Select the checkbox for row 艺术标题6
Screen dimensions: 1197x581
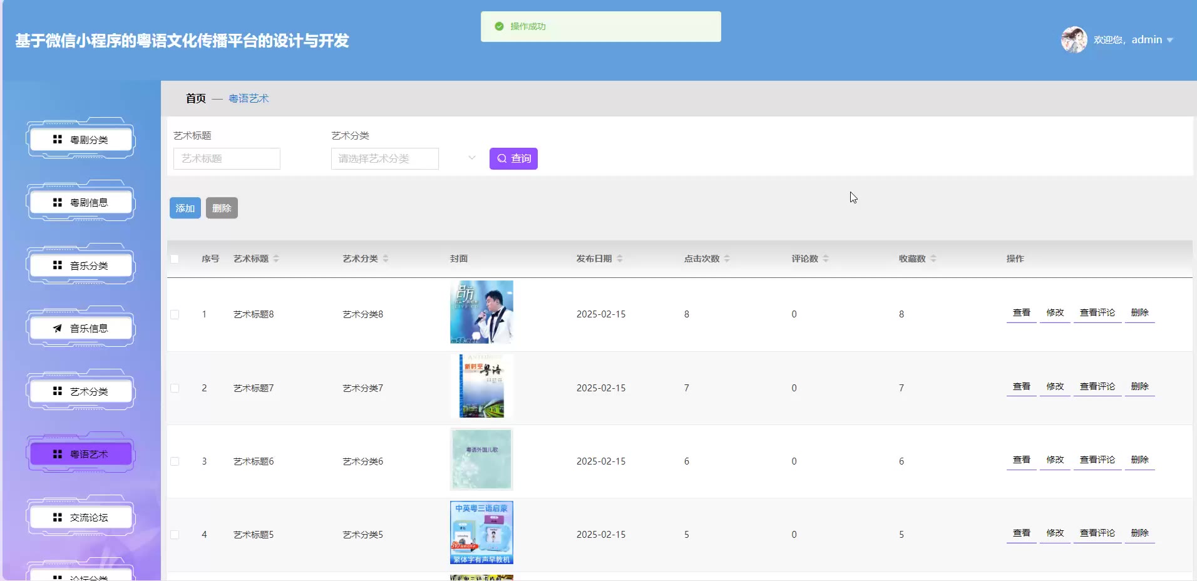point(175,461)
